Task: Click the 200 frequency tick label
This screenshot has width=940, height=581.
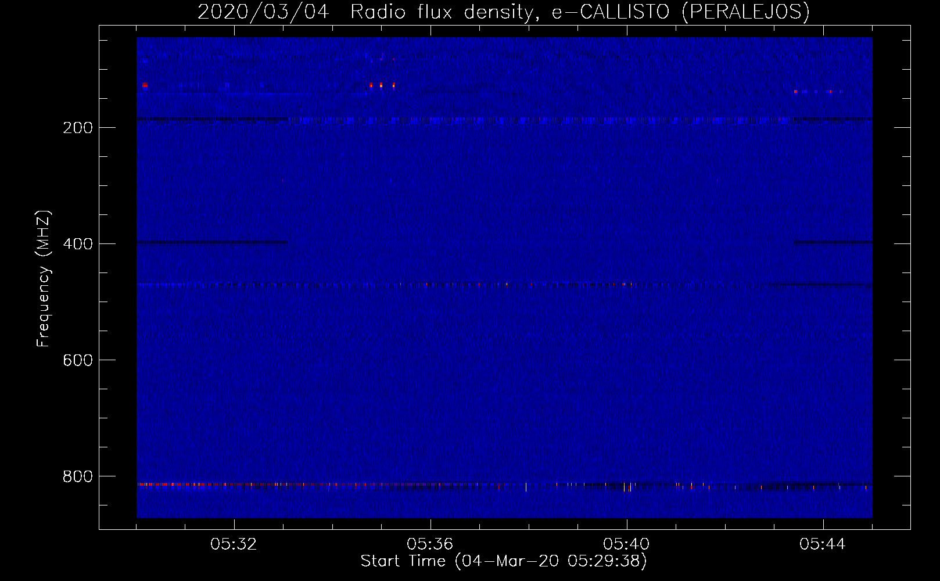Action: pos(77,128)
